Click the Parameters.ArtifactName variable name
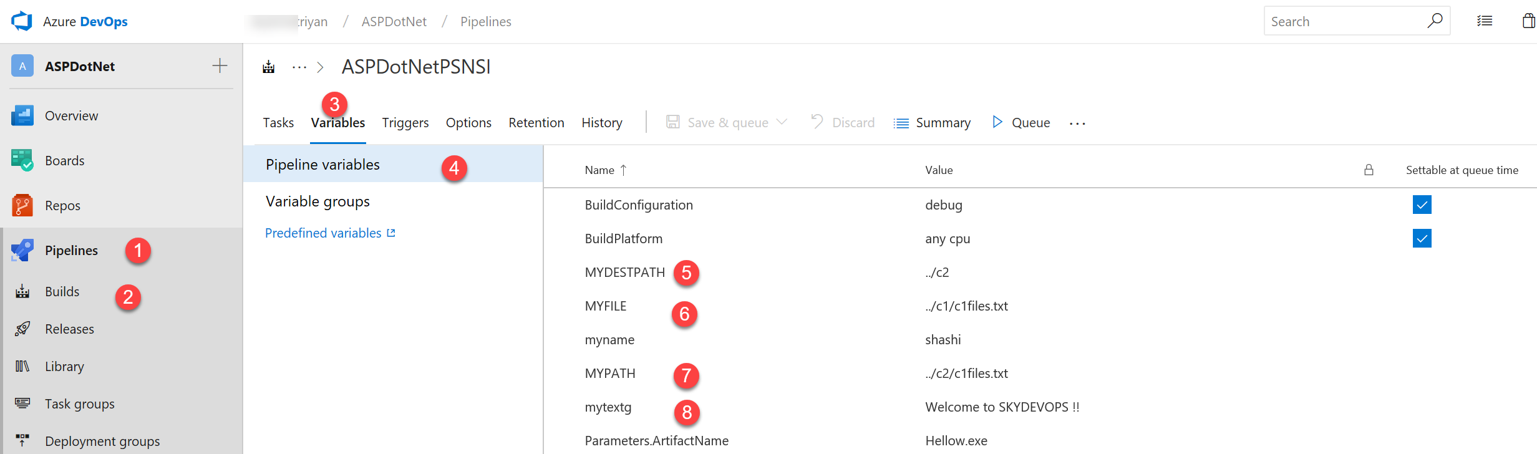This screenshot has width=1537, height=454. (657, 441)
